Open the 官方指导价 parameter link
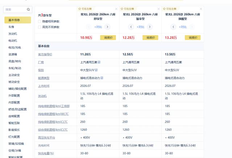 [45, 54]
